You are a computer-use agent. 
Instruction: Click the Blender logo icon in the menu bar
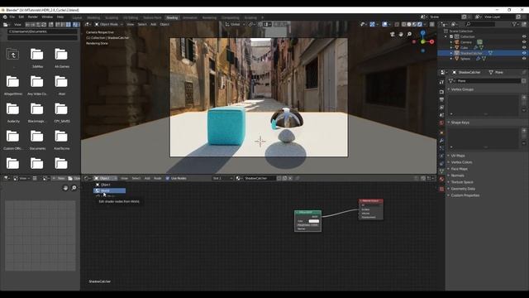5,17
